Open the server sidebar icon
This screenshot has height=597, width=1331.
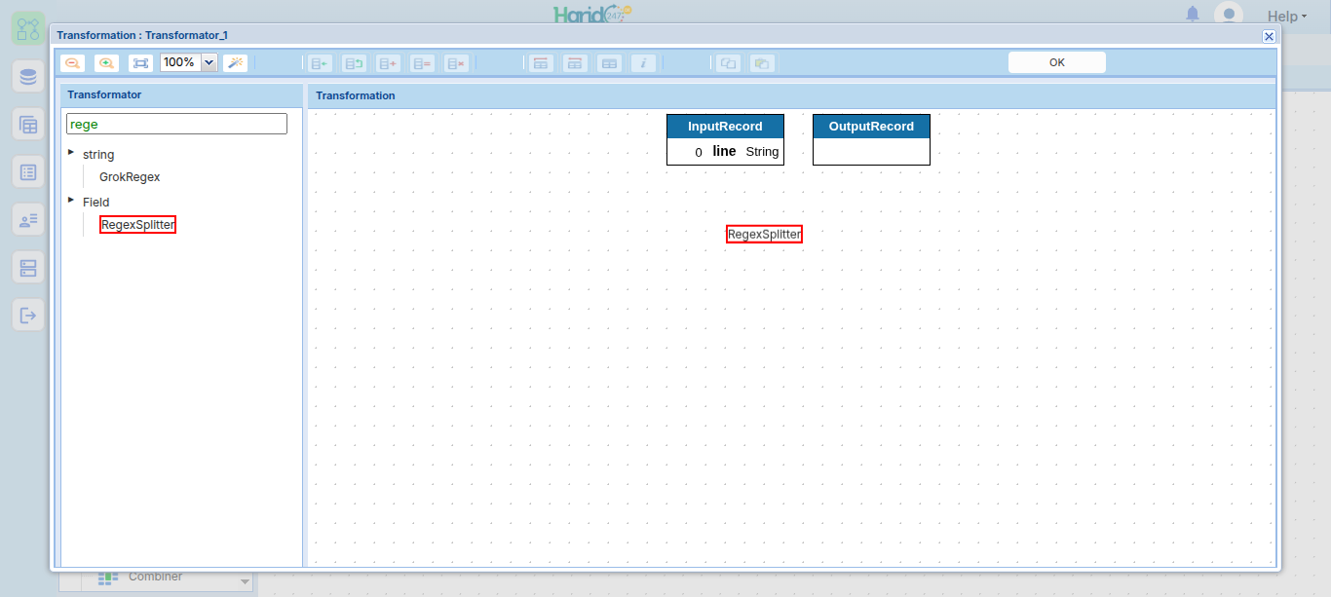[x=28, y=267]
